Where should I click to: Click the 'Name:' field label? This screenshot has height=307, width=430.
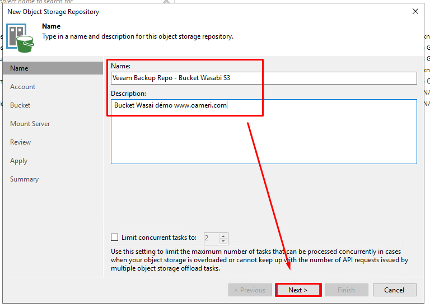[x=121, y=66]
